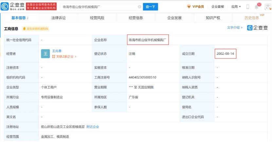Select registration number 440402305000510
Screen dimensions: 272x142
pos(142,77)
